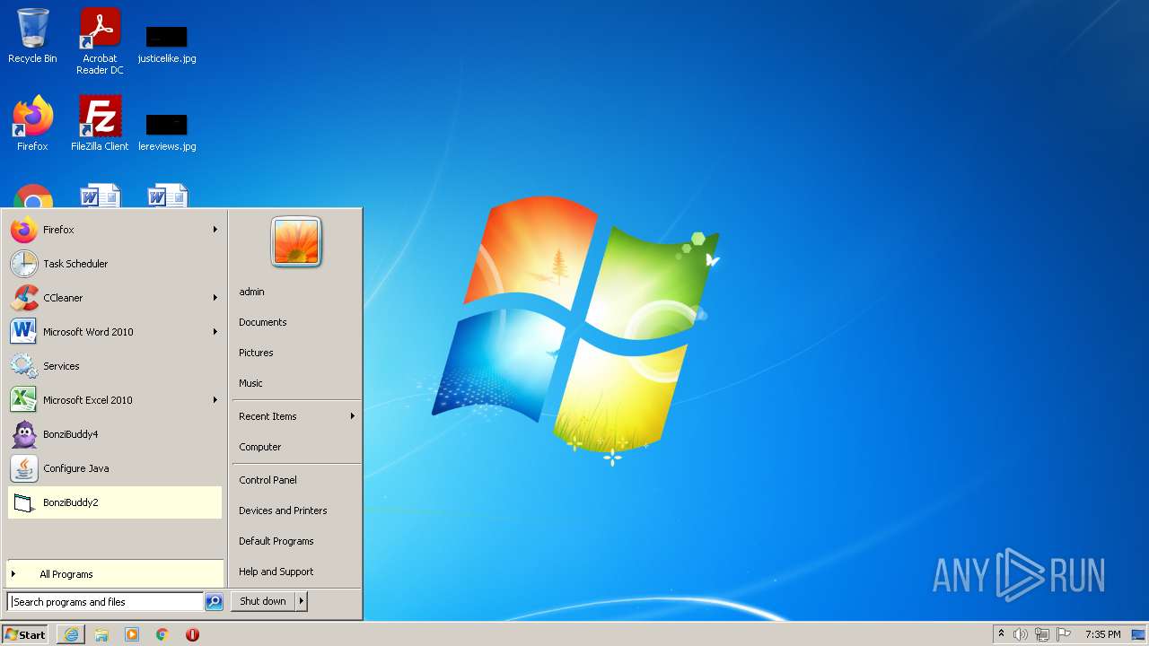Launch Microsoft Word 2010

pos(114,332)
